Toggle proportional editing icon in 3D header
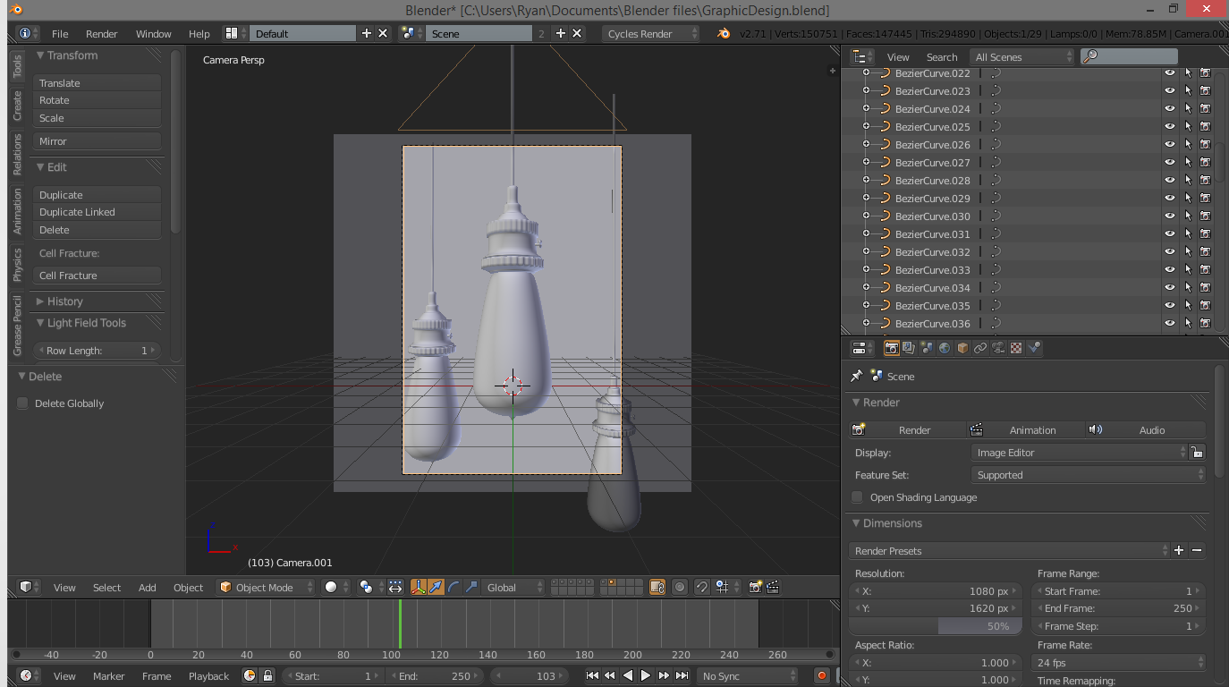The image size is (1229, 687). tap(680, 587)
